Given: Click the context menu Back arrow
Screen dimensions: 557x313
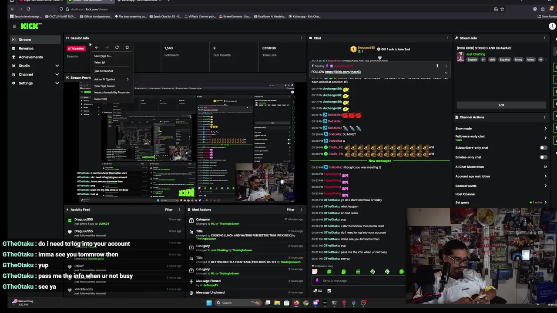Looking at the screenshot, I should click(97, 47).
